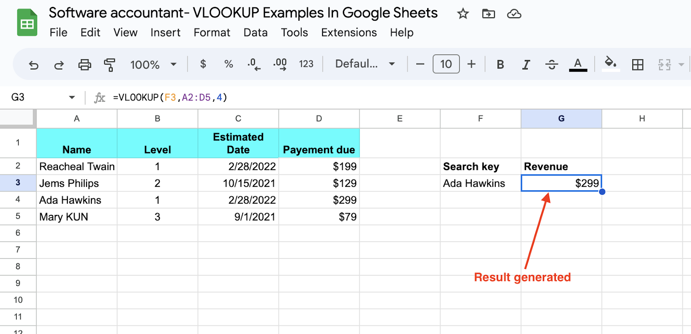Rename the document title
Viewport: 691px width, 334px height.
point(243,13)
